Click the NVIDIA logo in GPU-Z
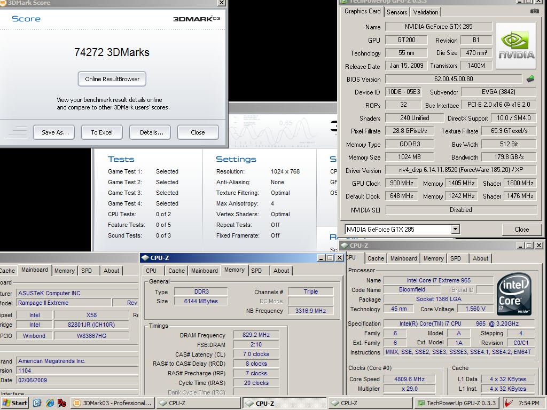547x410 pixels. 515,46
